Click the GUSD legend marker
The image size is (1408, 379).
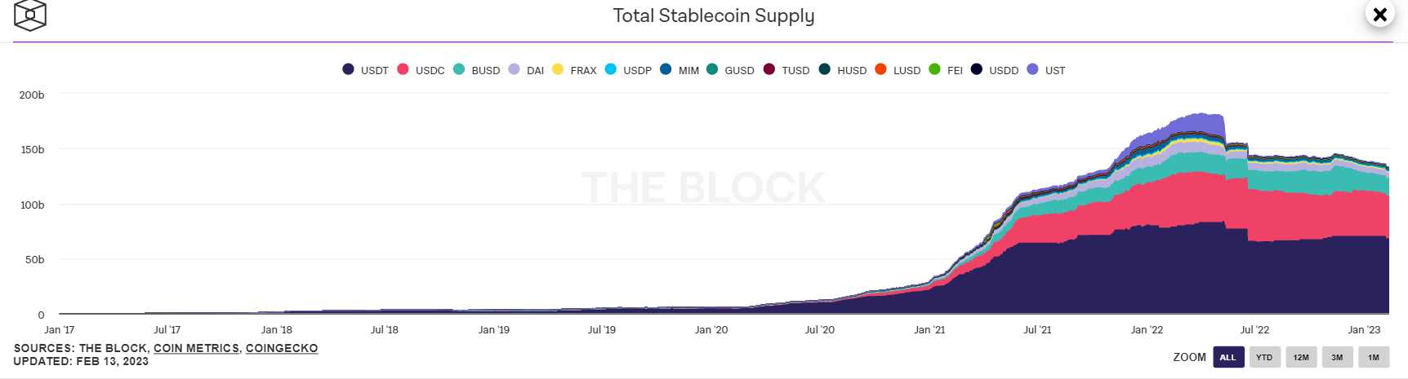(x=712, y=69)
